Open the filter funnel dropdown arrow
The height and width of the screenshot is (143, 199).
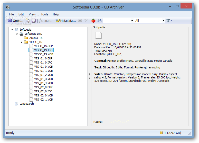[x=171, y=21]
